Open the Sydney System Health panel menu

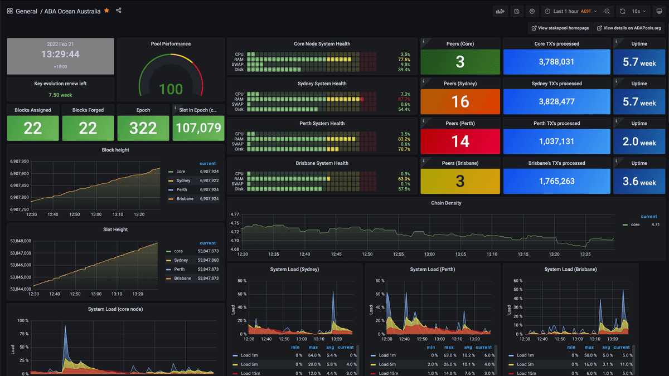click(322, 84)
